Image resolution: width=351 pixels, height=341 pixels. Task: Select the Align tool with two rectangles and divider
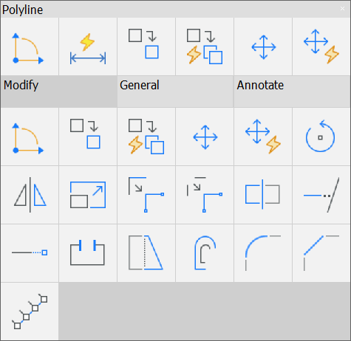point(263,195)
